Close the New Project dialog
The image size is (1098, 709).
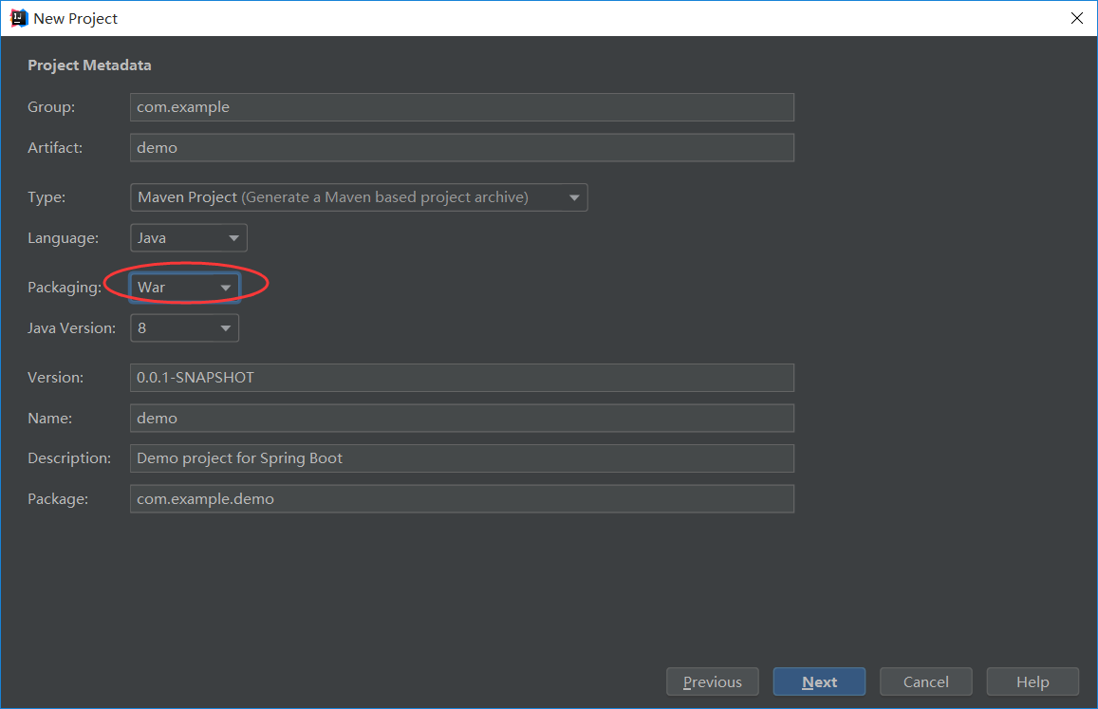click(x=1077, y=18)
